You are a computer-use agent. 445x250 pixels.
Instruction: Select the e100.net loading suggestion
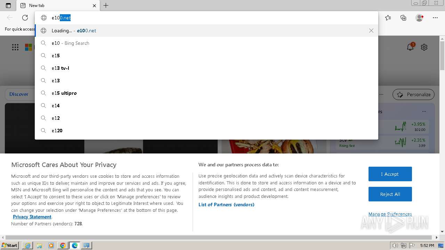tap(207, 31)
